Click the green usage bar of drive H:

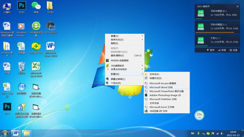coord(199,19)
